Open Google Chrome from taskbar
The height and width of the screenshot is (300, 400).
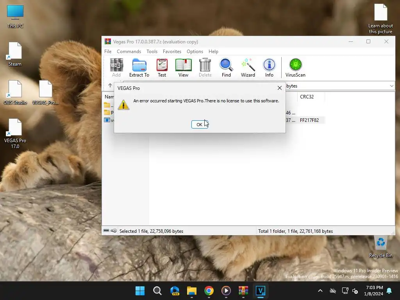209,291
